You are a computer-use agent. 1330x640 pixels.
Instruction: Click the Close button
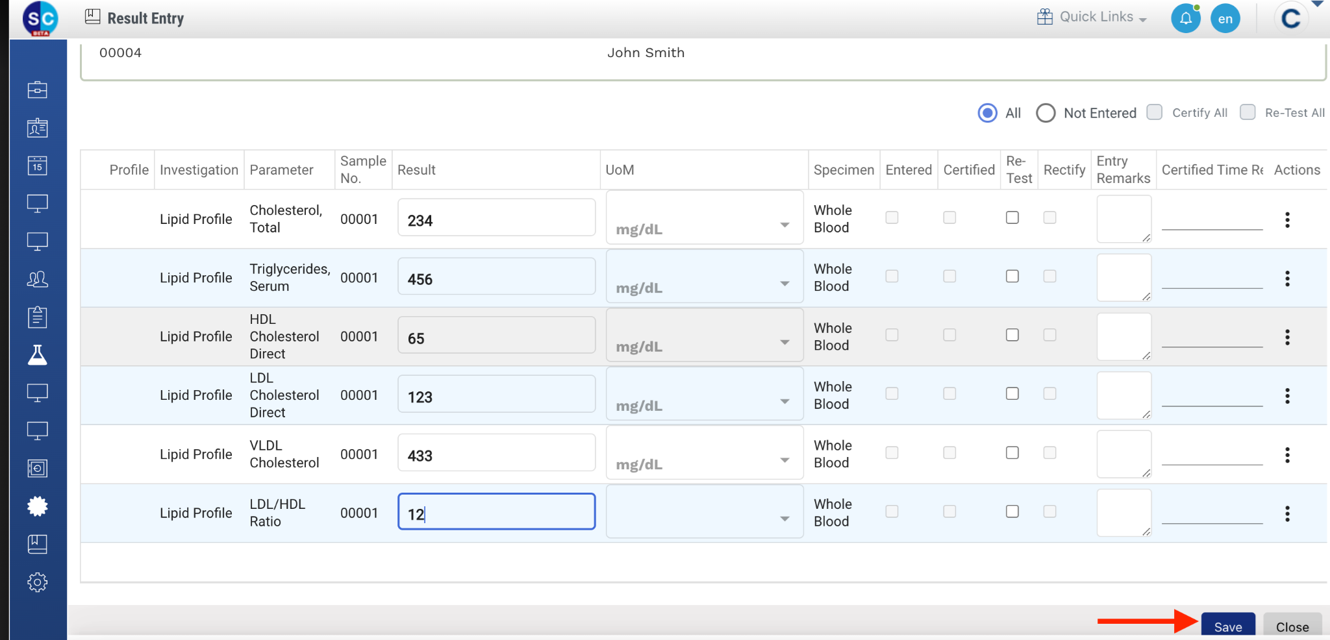(x=1292, y=626)
